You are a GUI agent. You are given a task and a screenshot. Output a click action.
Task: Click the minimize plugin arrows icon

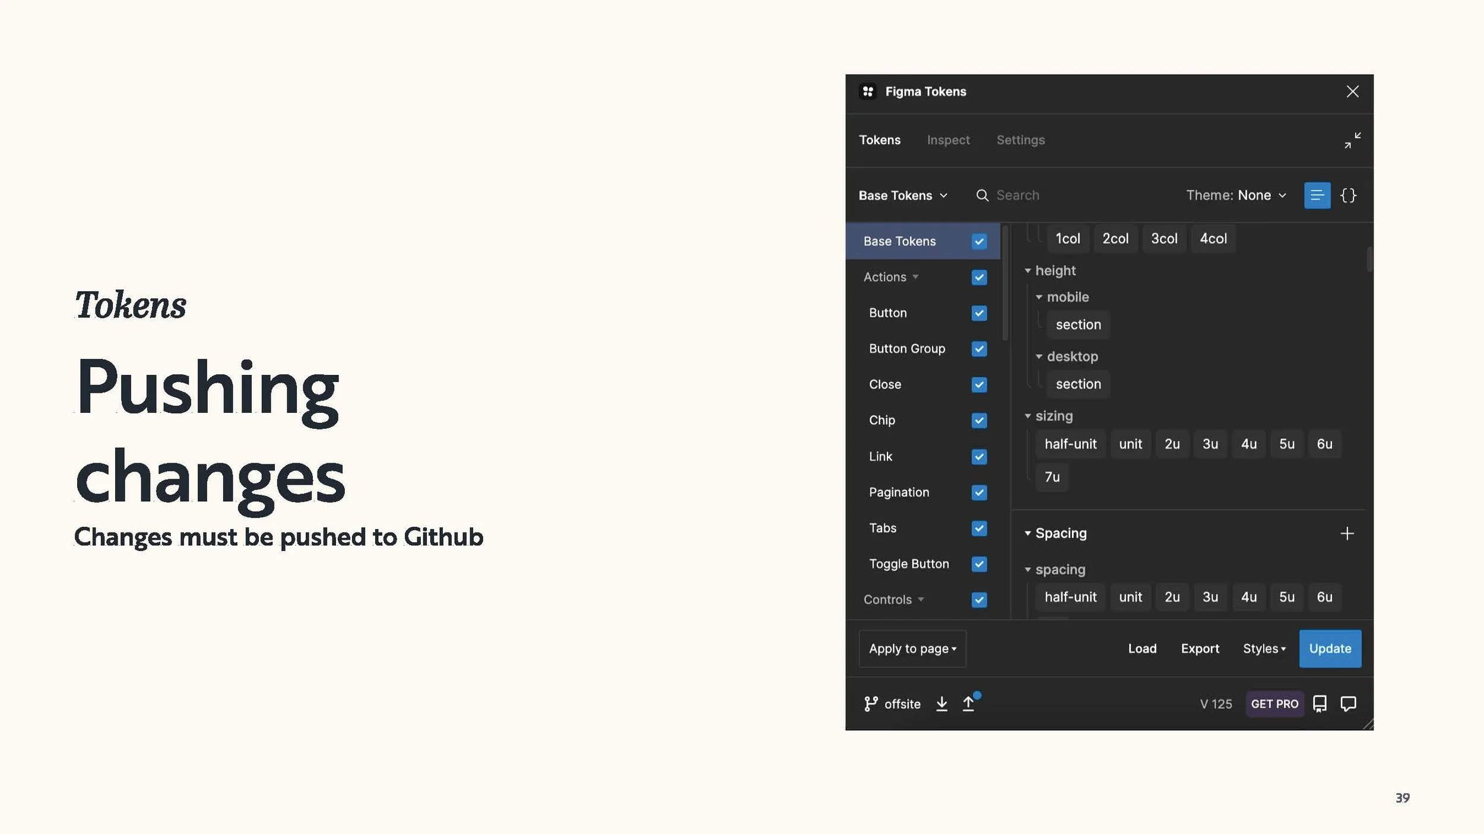[x=1352, y=141]
